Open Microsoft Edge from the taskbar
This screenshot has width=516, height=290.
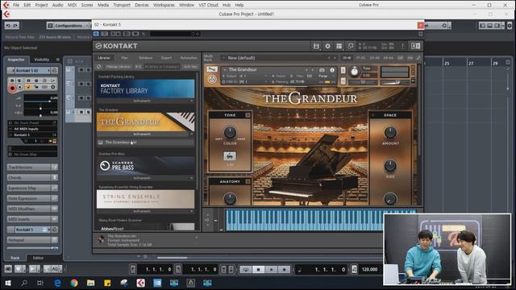57,283
